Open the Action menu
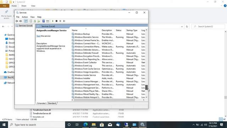 (x=25, y=17)
